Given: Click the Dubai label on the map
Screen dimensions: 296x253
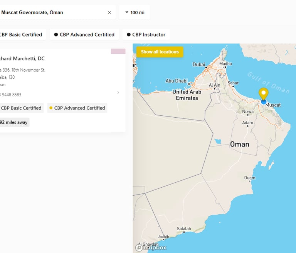Looking at the screenshot, I should tap(198, 65).
